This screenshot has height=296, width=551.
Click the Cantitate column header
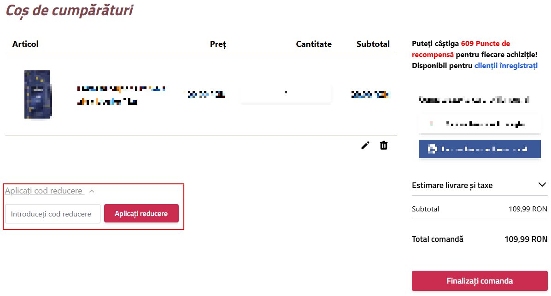click(x=314, y=44)
